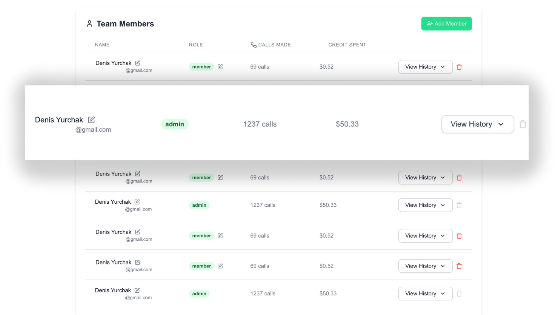This screenshot has width=558, height=315.
Task: Click the member badge in the topmost row
Action: click(201, 67)
